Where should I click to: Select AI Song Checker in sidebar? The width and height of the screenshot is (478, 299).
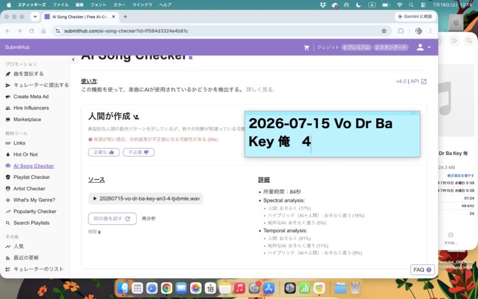click(30, 166)
